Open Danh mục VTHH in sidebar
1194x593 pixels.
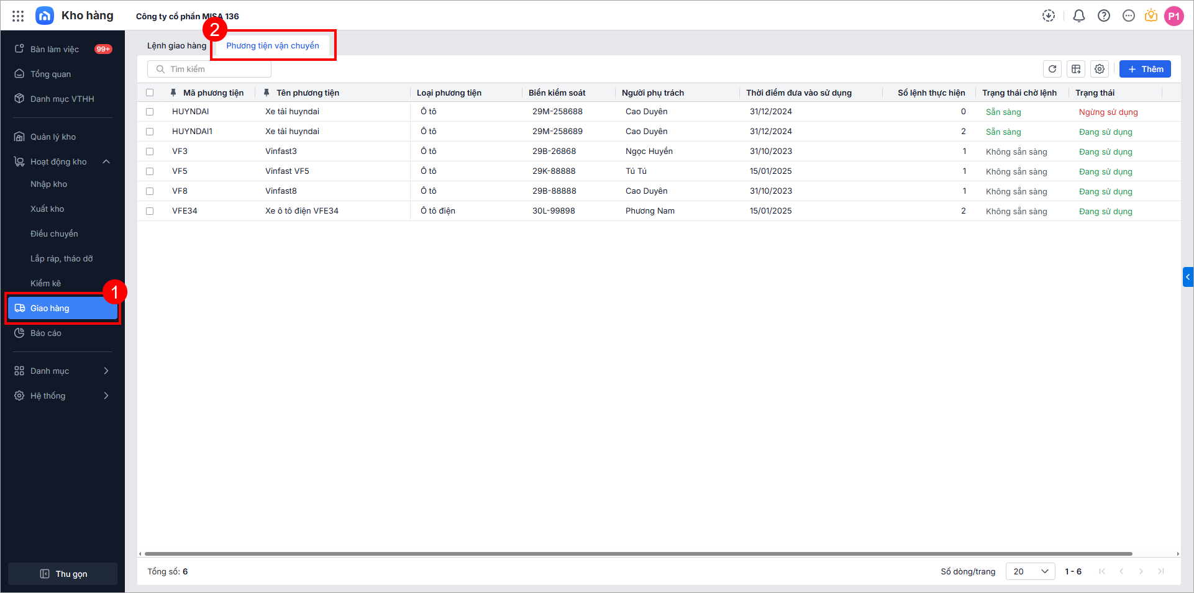point(63,99)
